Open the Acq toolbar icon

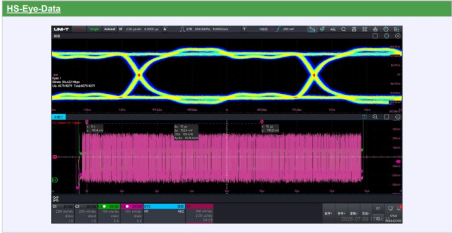pos(333,29)
